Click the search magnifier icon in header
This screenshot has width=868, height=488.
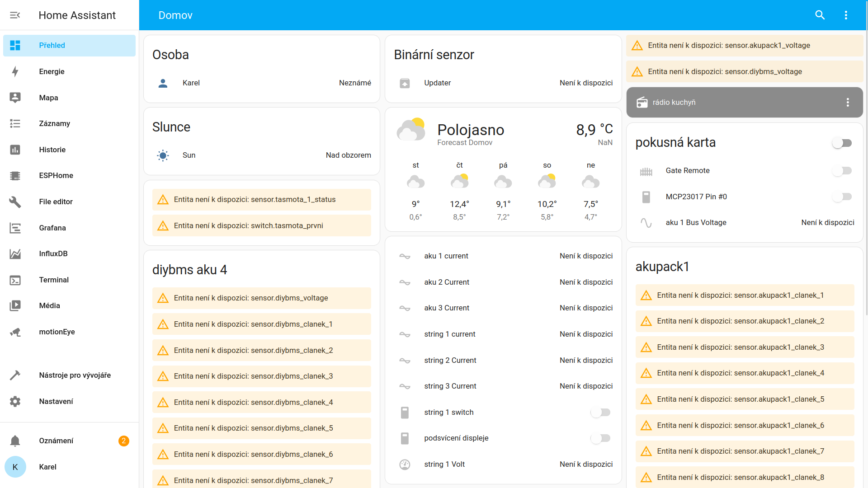tap(820, 15)
